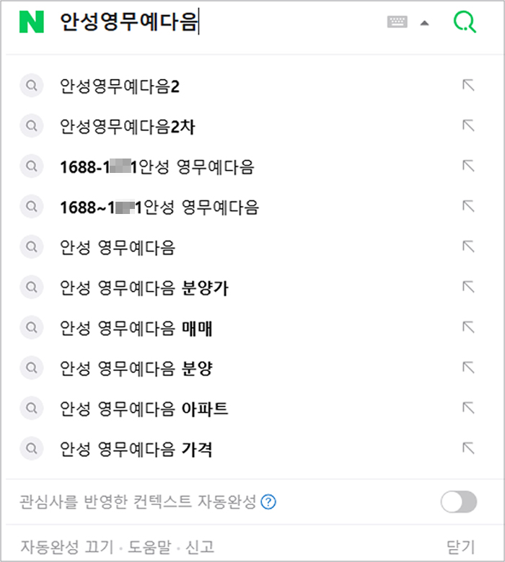The height and width of the screenshot is (562, 505).
Task: Click the insert arrow beside '안성 영무예다음 가격'
Action: [x=468, y=449]
